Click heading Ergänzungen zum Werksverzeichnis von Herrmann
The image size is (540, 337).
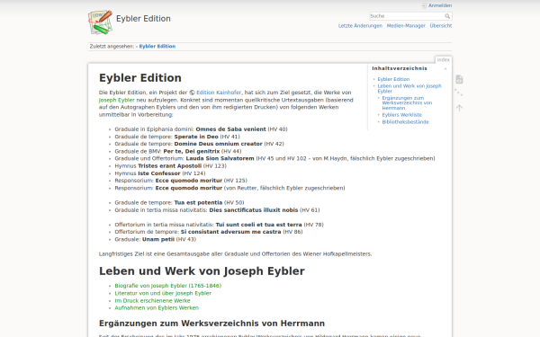tap(211, 324)
